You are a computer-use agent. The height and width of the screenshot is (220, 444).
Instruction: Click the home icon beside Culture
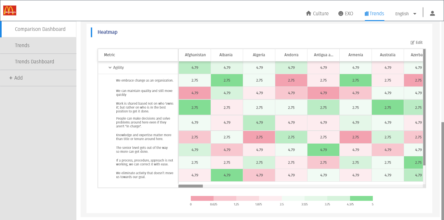308,13
